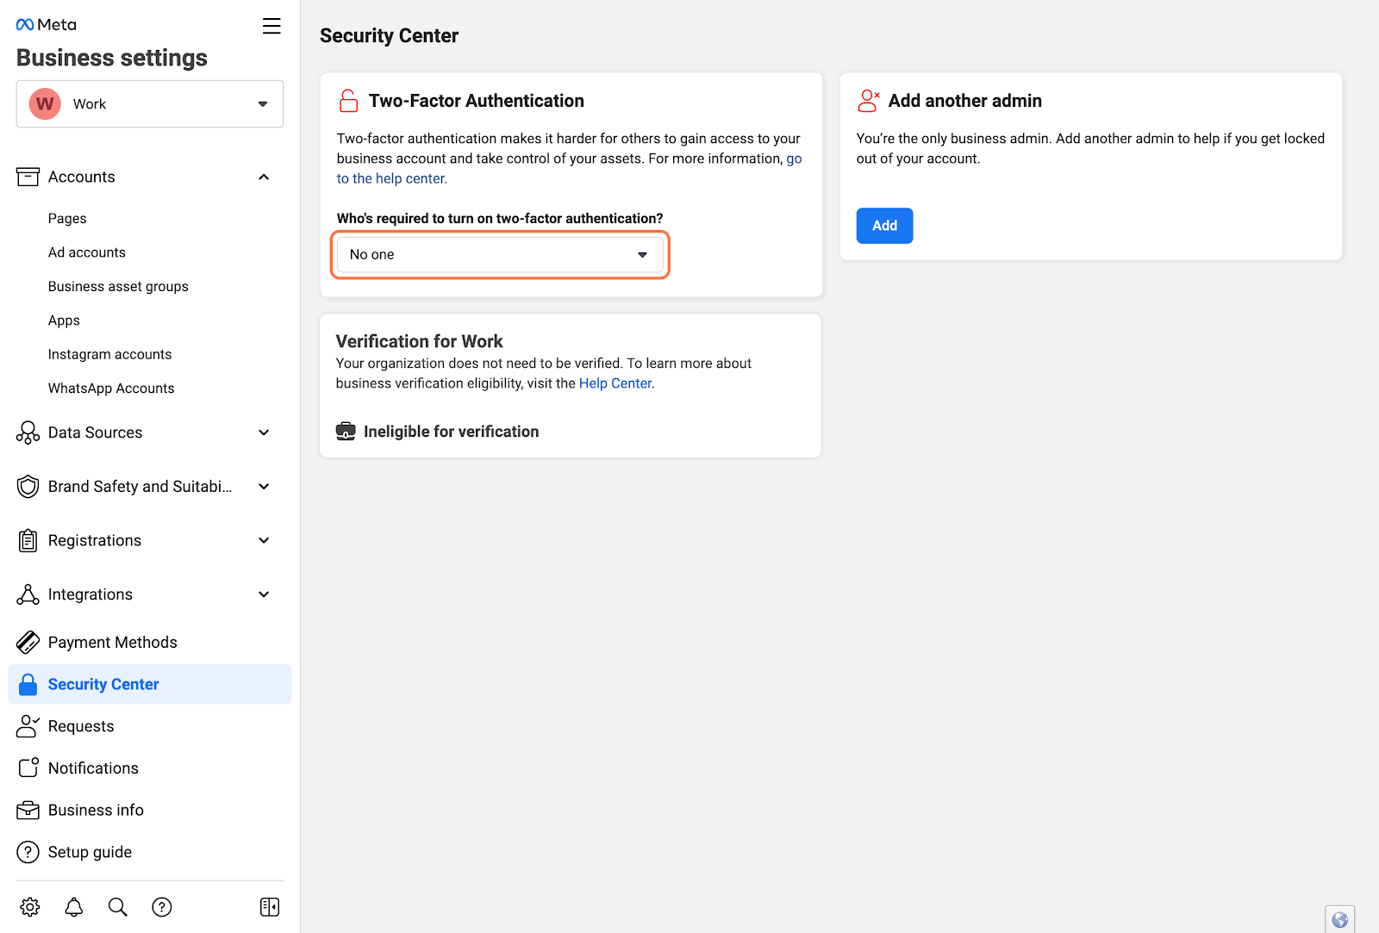The image size is (1379, 933).
Task: Open the hamburger menu beside the Meta logo
Action: pyautogui.click(x=271, y=26)
